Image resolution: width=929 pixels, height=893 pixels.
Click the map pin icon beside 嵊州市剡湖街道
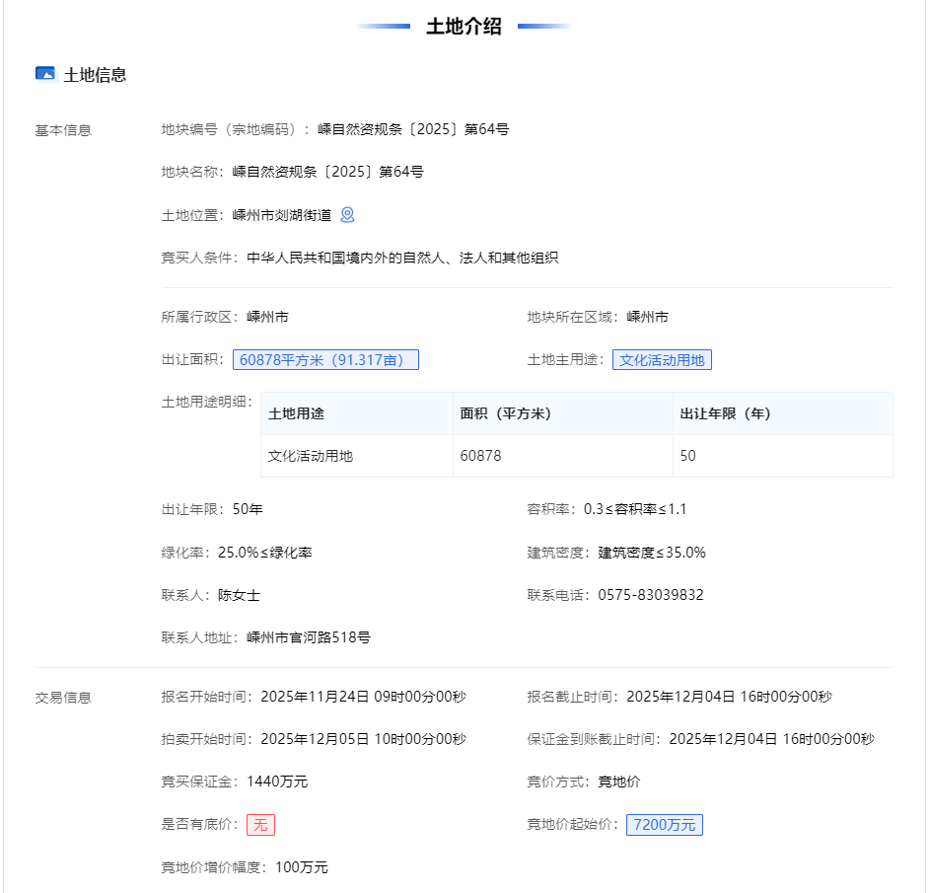347,215
